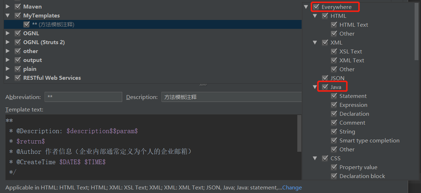Expand the plain template group
421x193 pixels.
coord(8,69)
